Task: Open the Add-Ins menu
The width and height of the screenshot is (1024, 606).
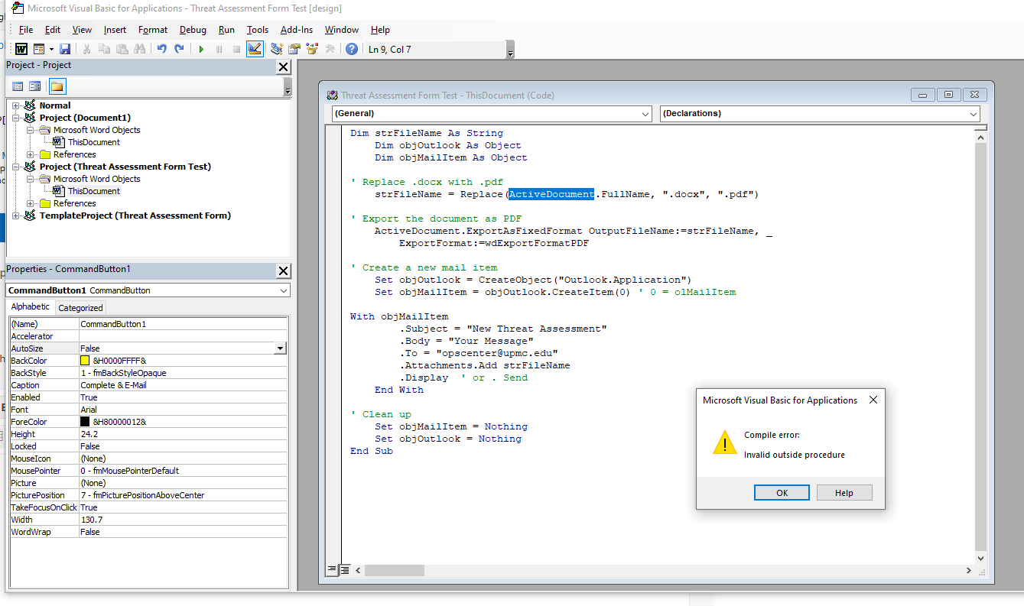Action: (x=297, y=30)
